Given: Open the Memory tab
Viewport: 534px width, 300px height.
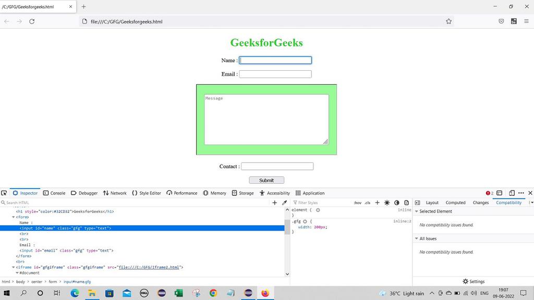Looking at the screenshot, I should coord(214,193).
